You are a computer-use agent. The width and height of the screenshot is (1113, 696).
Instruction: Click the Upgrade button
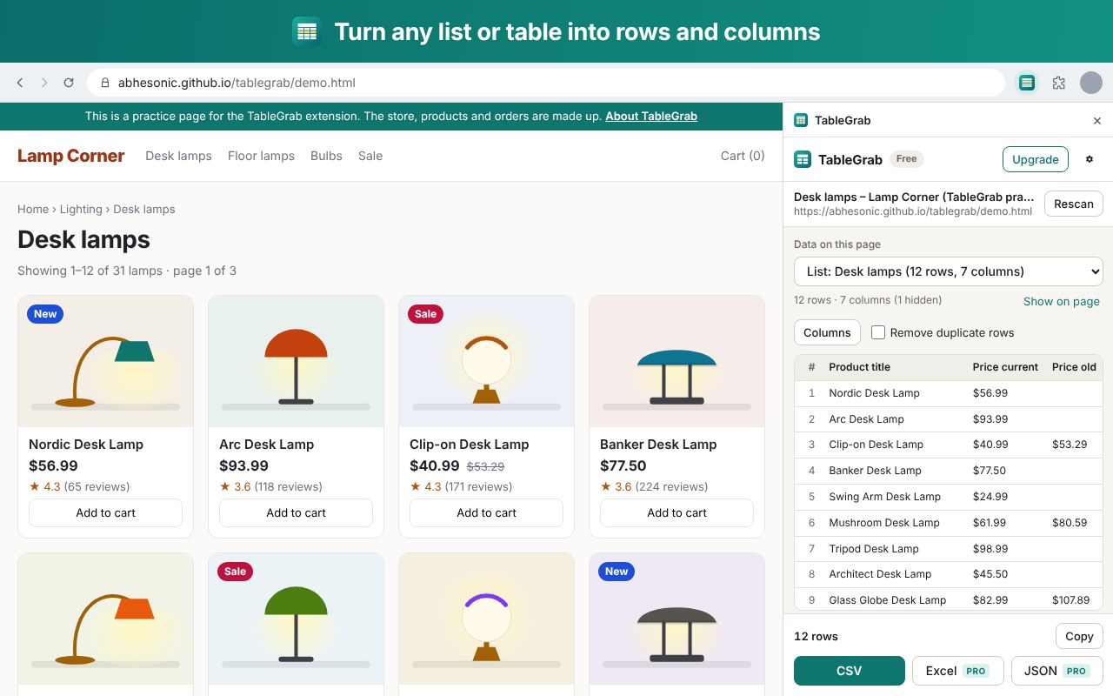click(1036, 159)
